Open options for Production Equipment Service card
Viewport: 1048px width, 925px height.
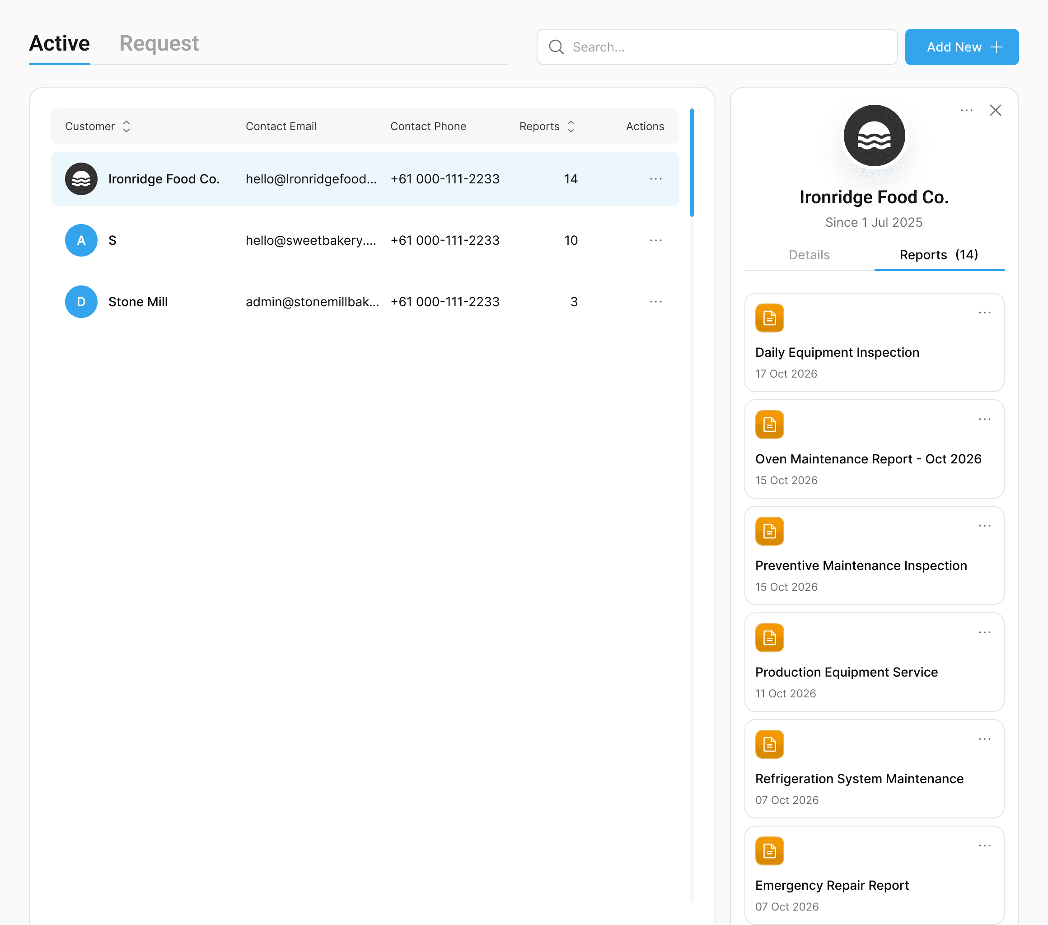tap(984, 633)
